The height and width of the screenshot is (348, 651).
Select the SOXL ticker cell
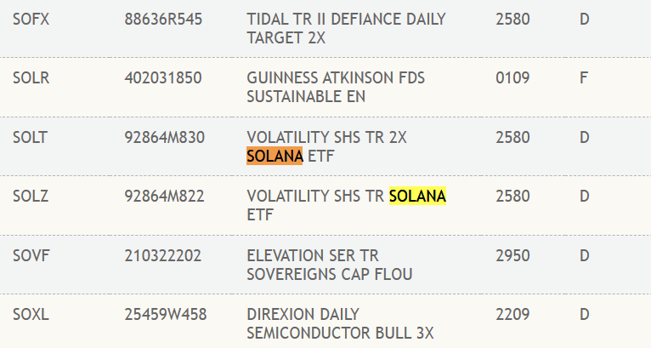pyautogui.click(x=31, y=315)
